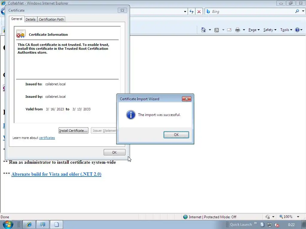Select the General tab
The width and height of the screenshot is (306, 229).
pos(17,19)
